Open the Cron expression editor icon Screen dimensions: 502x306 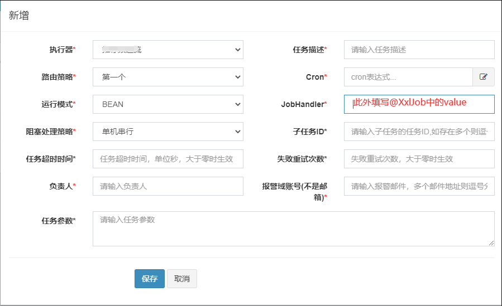pyautogui.click(x=484, y=77)
